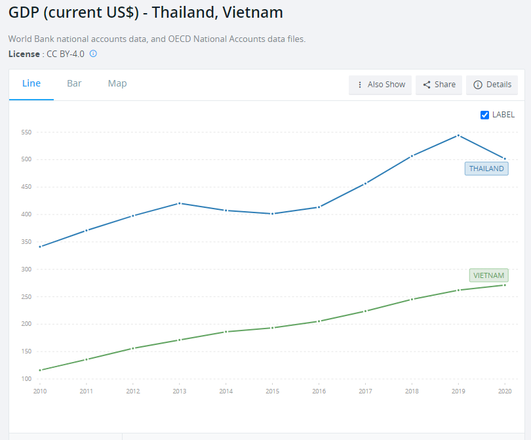Click Vietnam's 2020 data point

coord(505,285)
